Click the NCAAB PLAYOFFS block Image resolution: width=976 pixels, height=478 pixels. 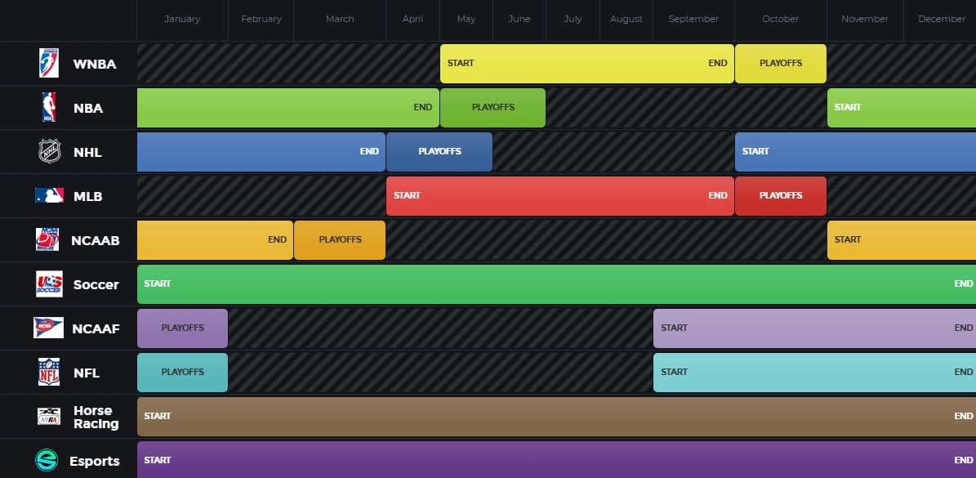click(x=340, y=240)
